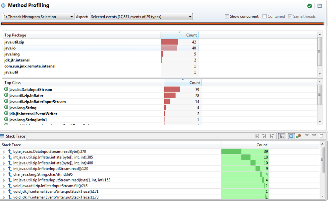Expand the java.io.DataInputStream.readByte stack trace entry
The width and height of the screenshot is (328, 201).
point(4,151)
